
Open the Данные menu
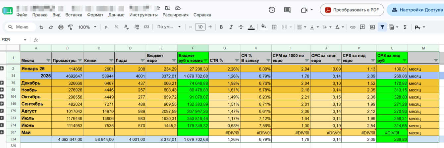[116, 15]
